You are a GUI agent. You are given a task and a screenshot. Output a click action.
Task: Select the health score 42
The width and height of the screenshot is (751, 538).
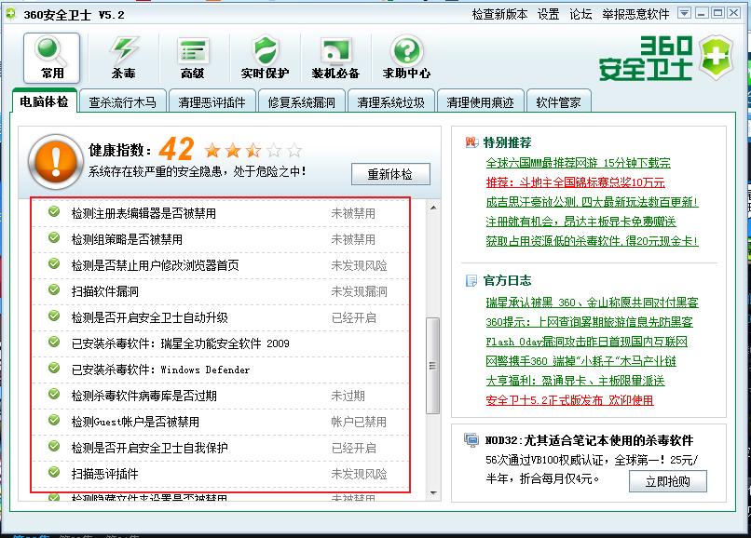[x=176, y=149]
